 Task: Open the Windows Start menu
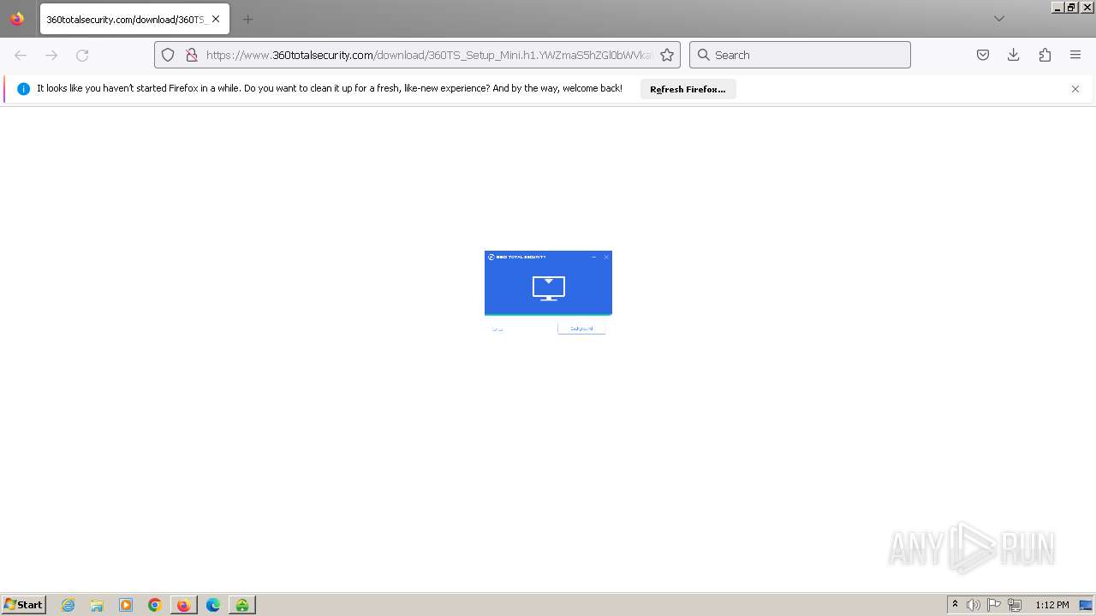point(23,605)
